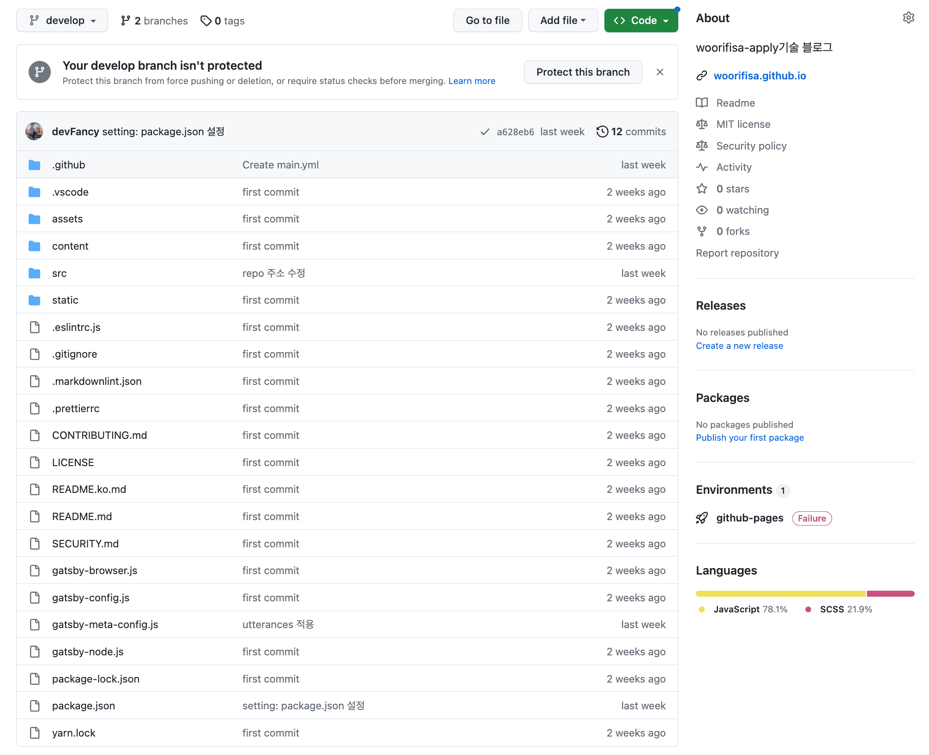
Task: Open the .github folder
Action: coord(69,165)
